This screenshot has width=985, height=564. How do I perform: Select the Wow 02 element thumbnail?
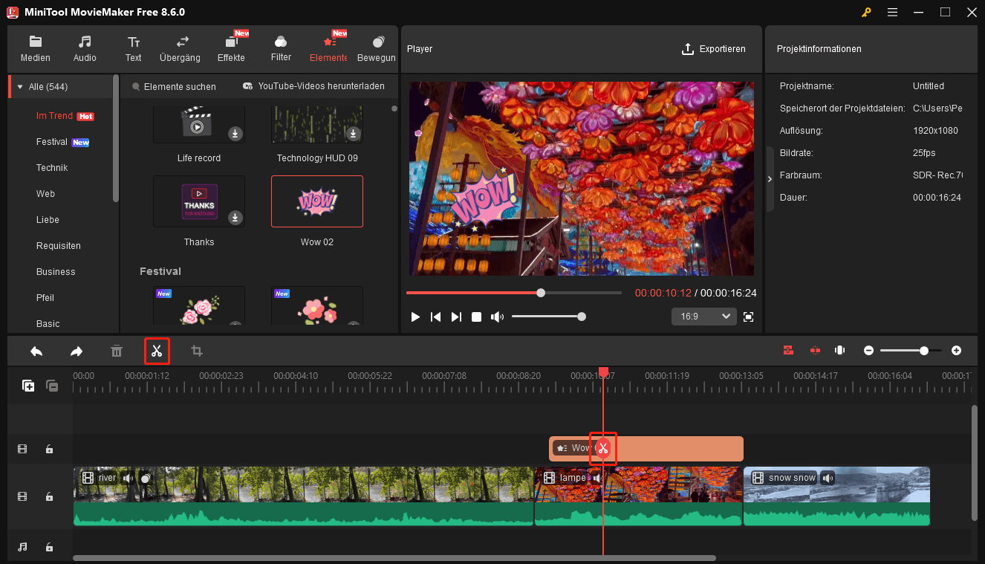(317, 201)
